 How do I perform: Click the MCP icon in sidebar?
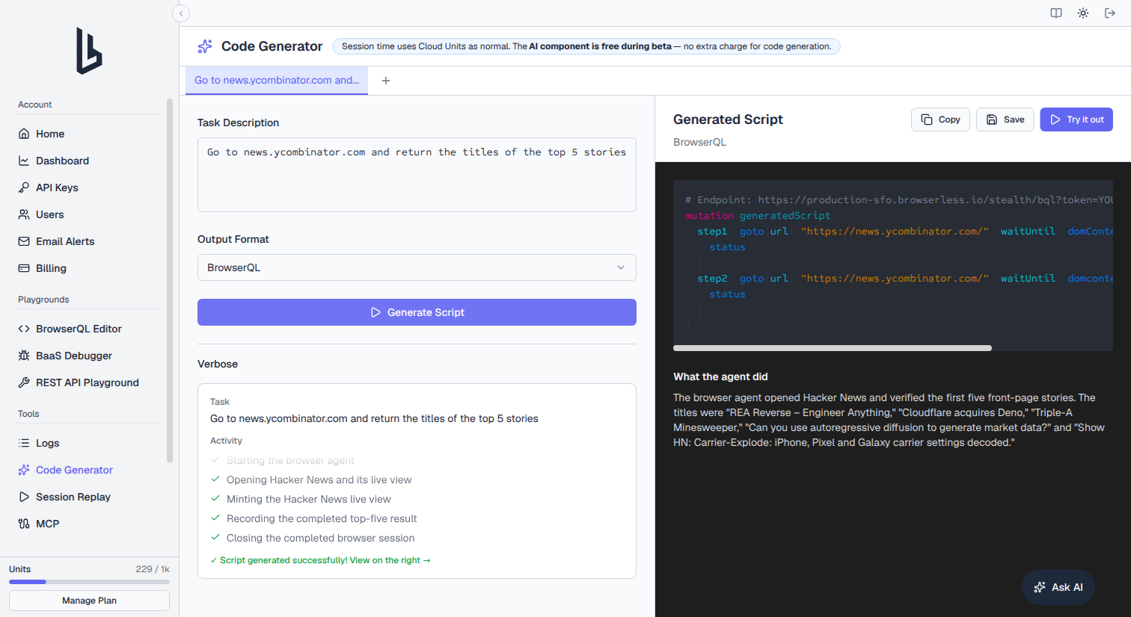click(x=24, y=524)
